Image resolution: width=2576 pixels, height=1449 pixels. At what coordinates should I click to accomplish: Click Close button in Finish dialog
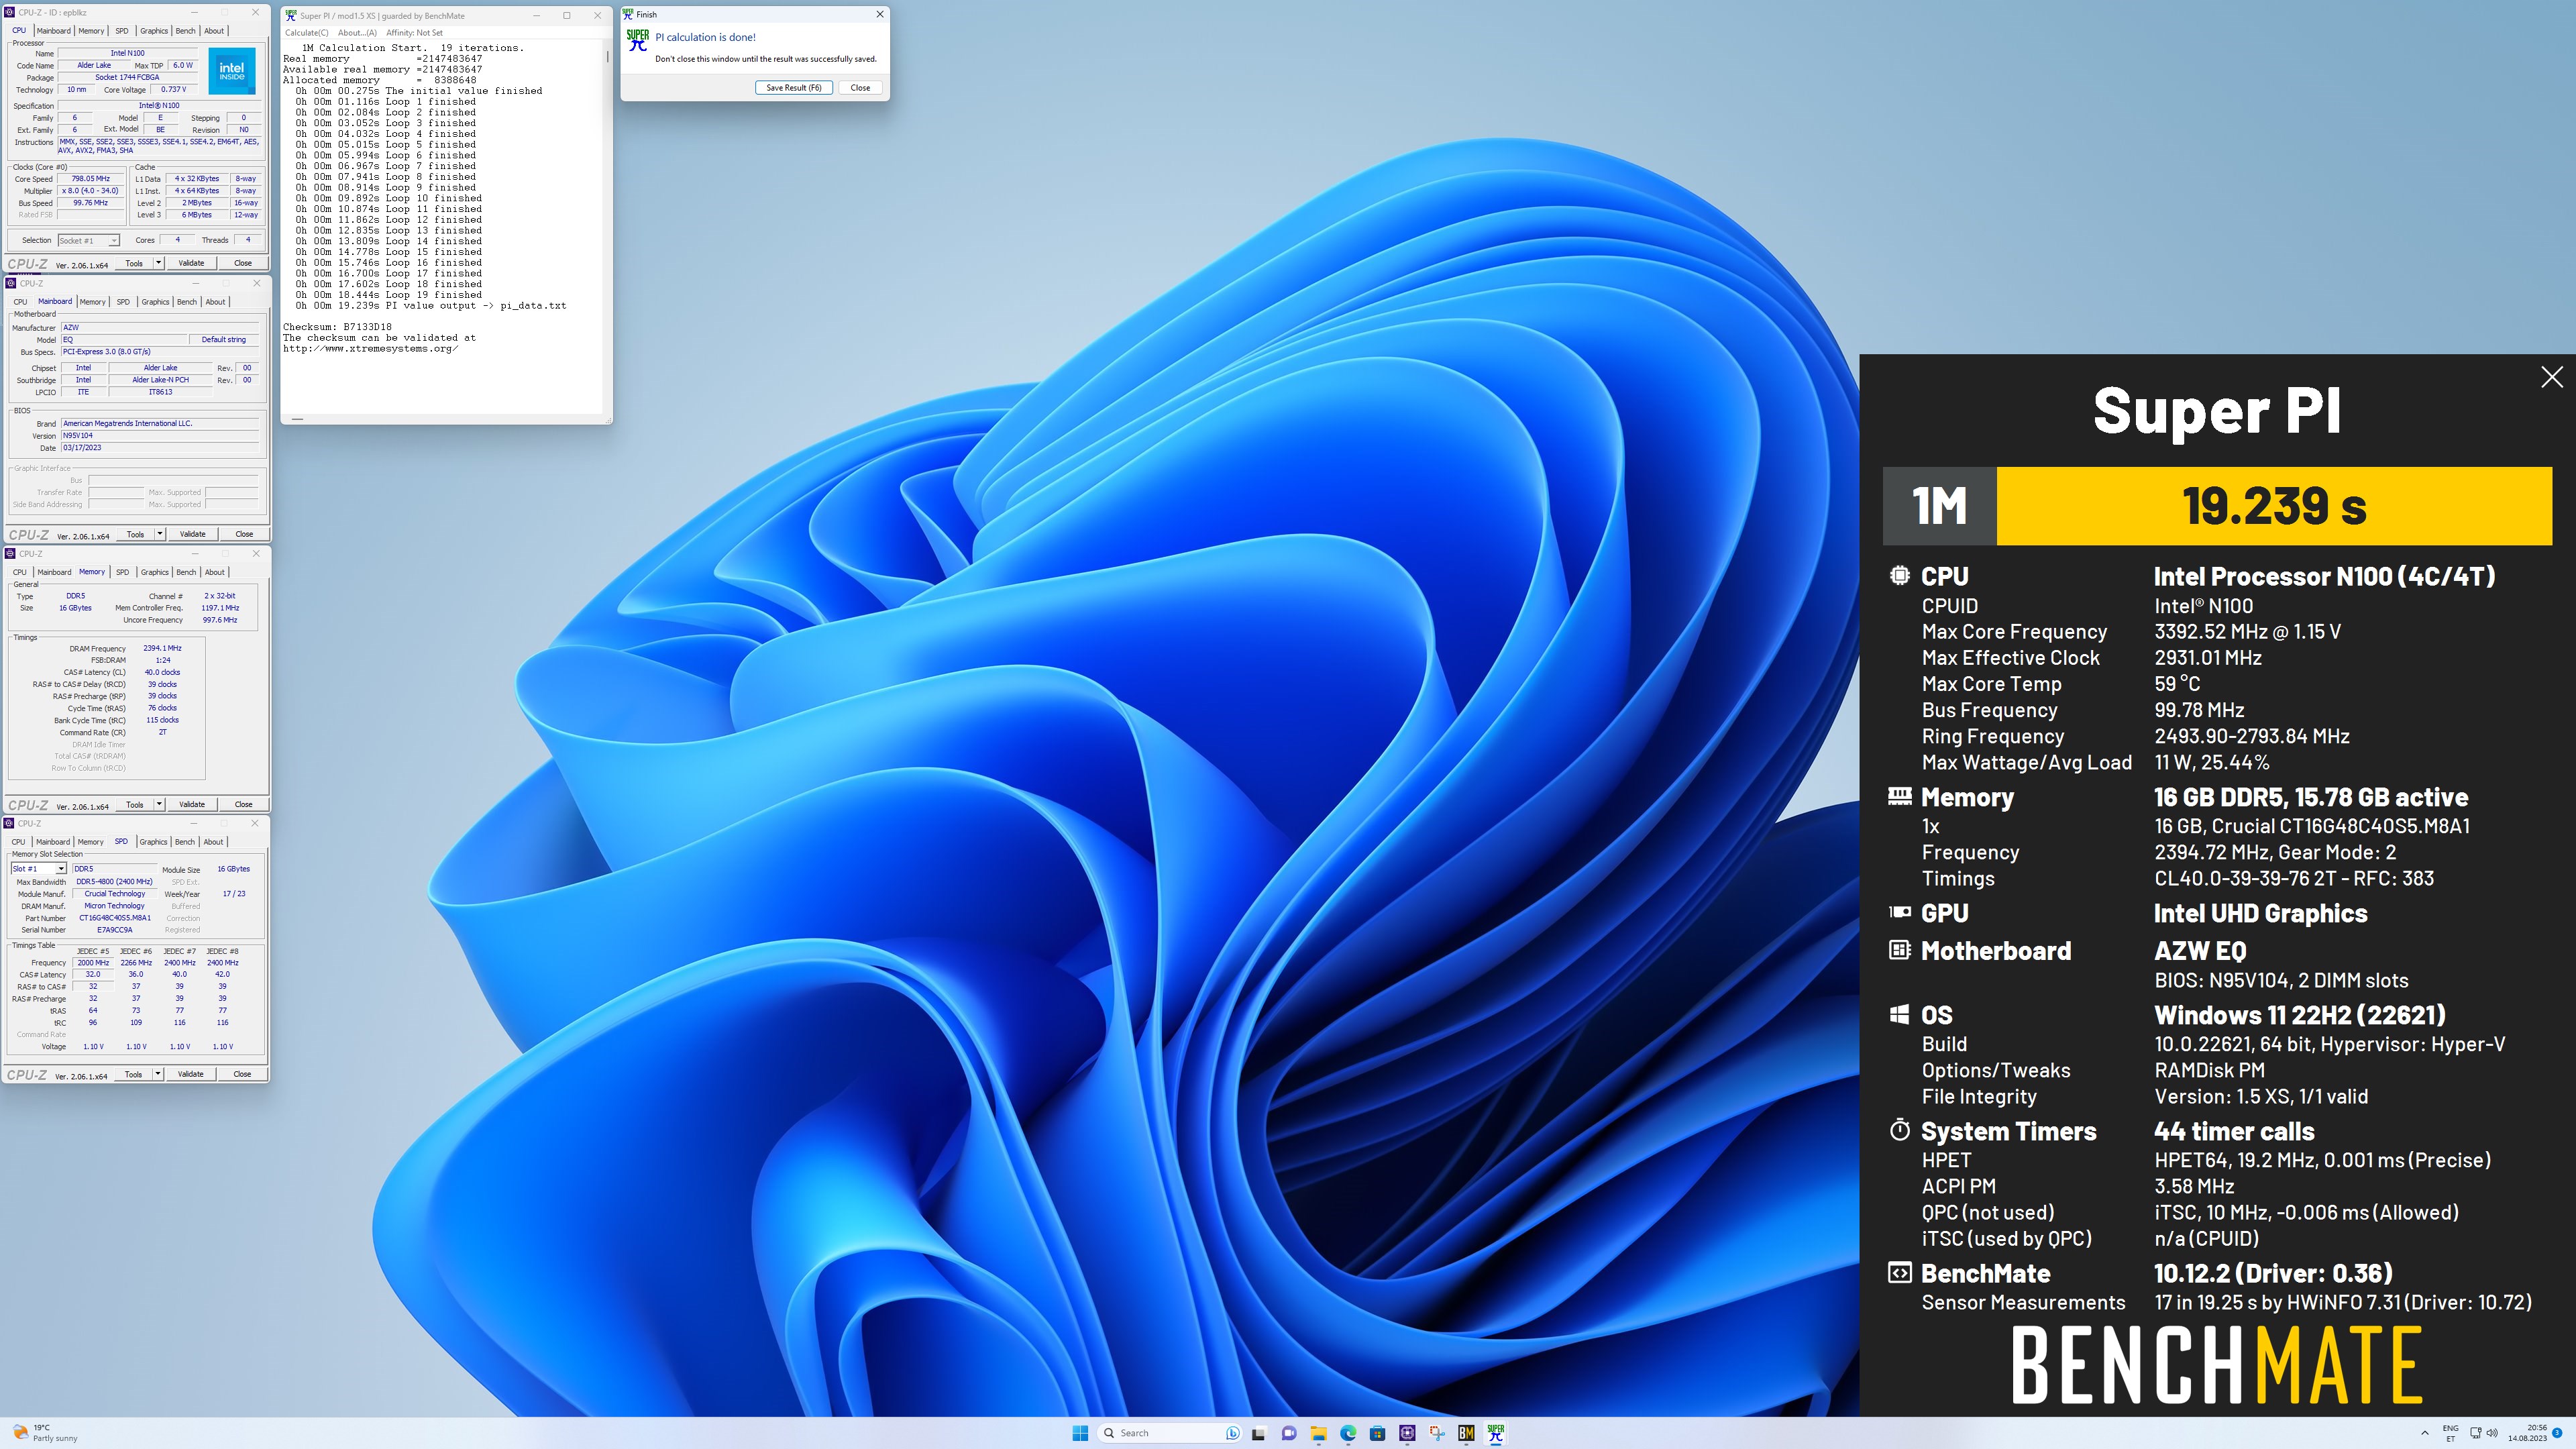point(860,88)
